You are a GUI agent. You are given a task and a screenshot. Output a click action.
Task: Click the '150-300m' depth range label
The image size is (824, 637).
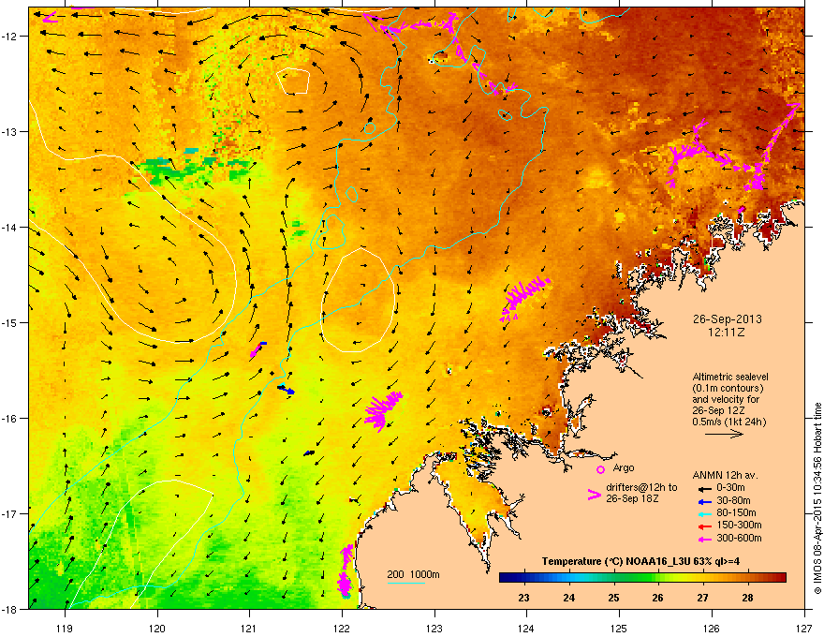coord(739,525)
